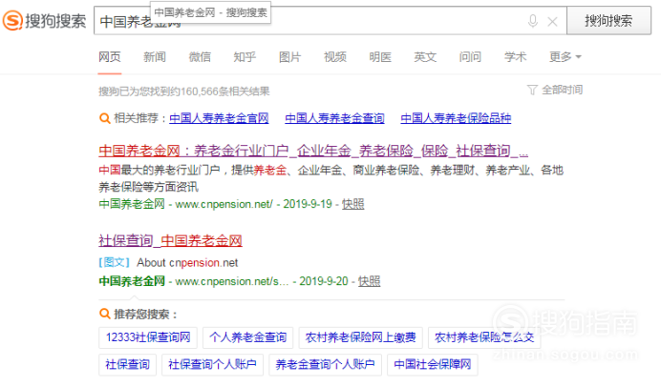Open the 快照 link dated 2019-9-20
Screen dimensions: 661x387
pos(369,281)
